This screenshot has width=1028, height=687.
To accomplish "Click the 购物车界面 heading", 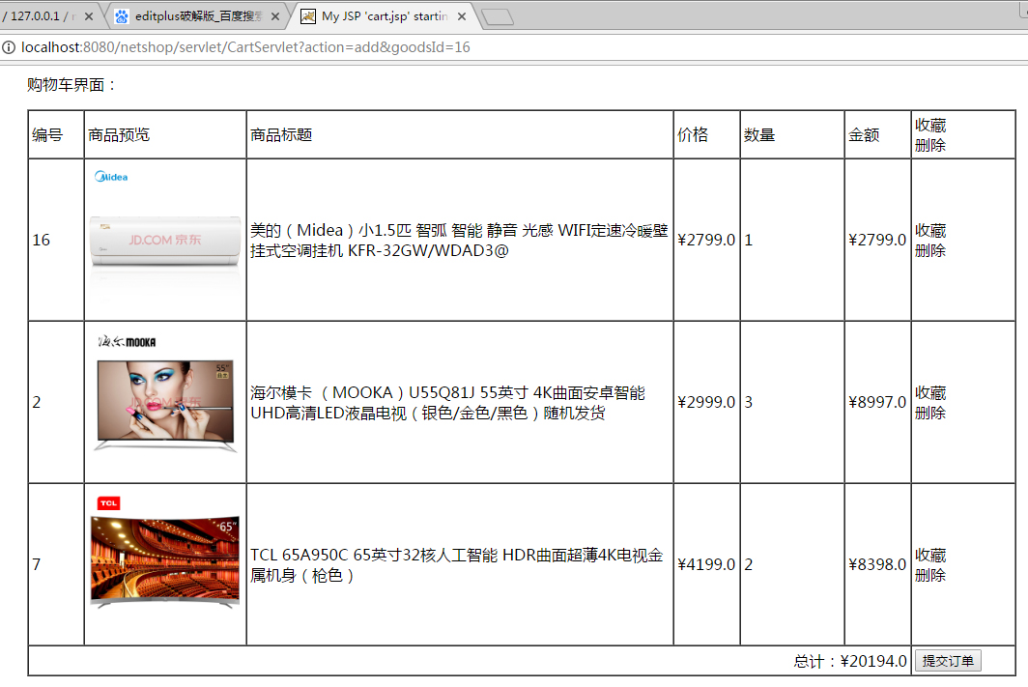I will tap(71, 85).
